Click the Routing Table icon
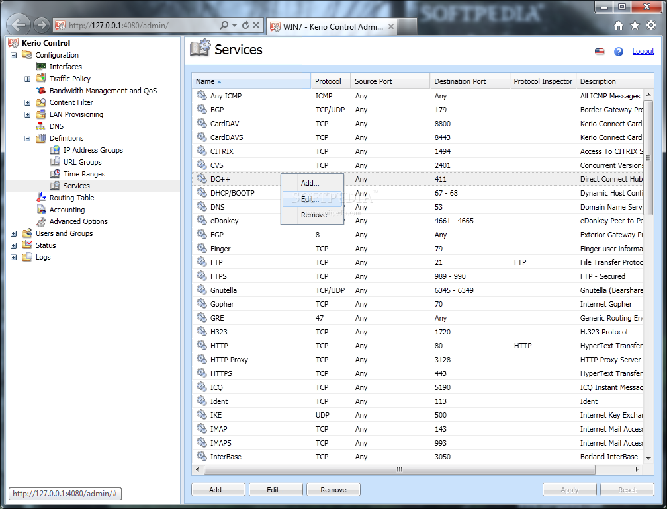This screenshot has height=509, width=667. [41, 197]
